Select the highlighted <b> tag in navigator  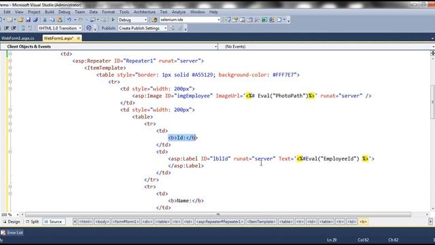[x=364, y=222]
